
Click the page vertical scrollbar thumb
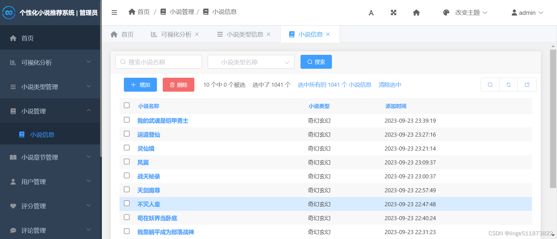coord(553,119)
